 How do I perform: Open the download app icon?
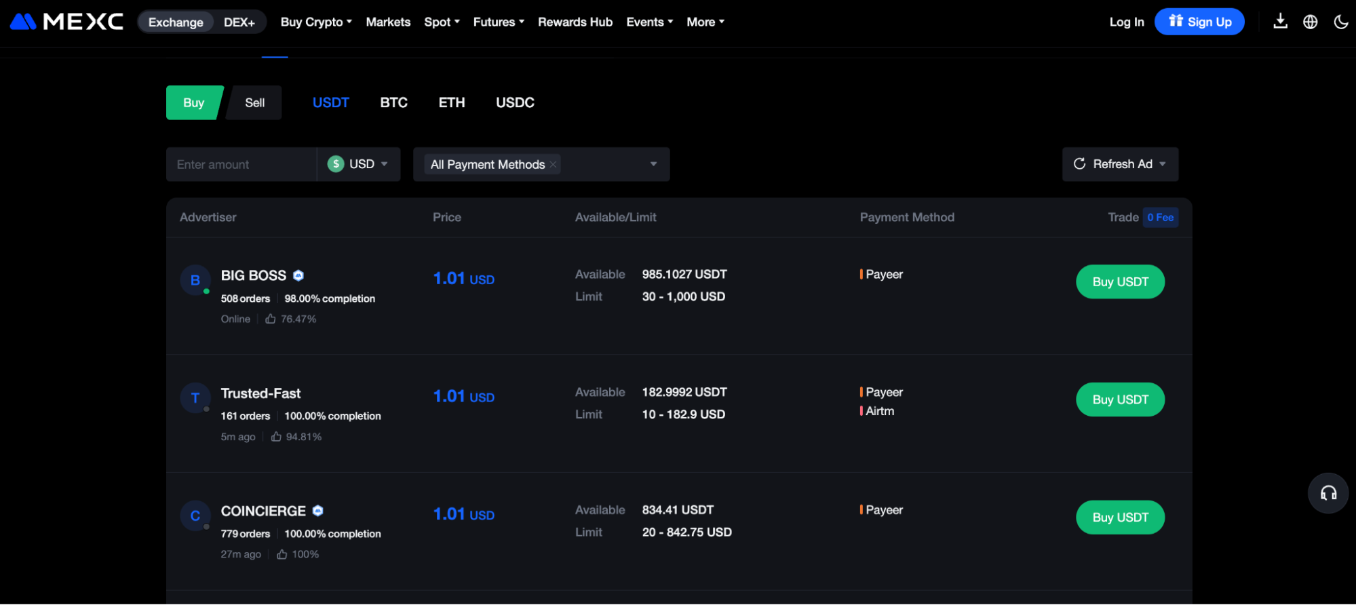coord(1280,22)
